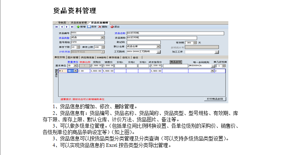
Task: Click the 保存 (save) toolbar icon
Action: 92,27
